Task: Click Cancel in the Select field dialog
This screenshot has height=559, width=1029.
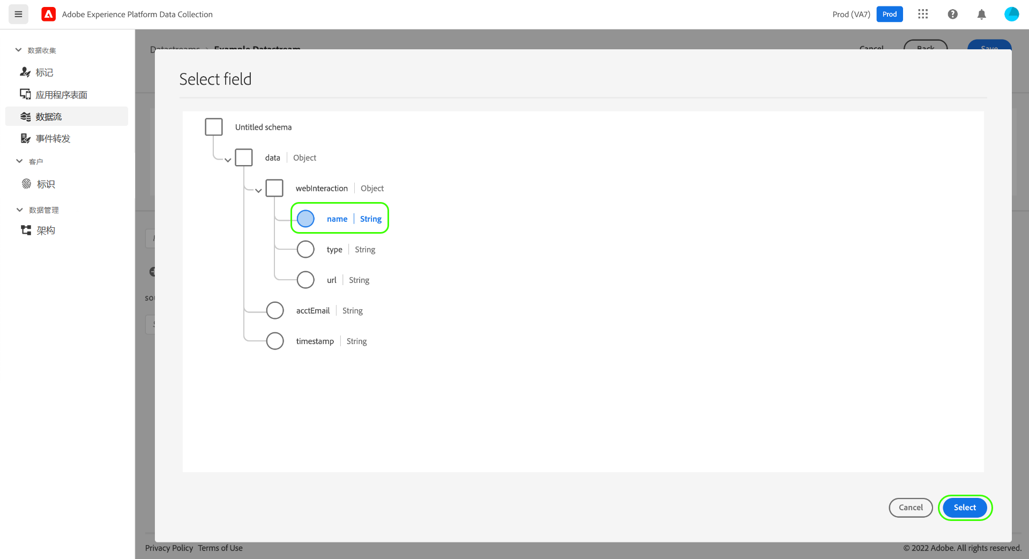Action: (x=911, y=508)
